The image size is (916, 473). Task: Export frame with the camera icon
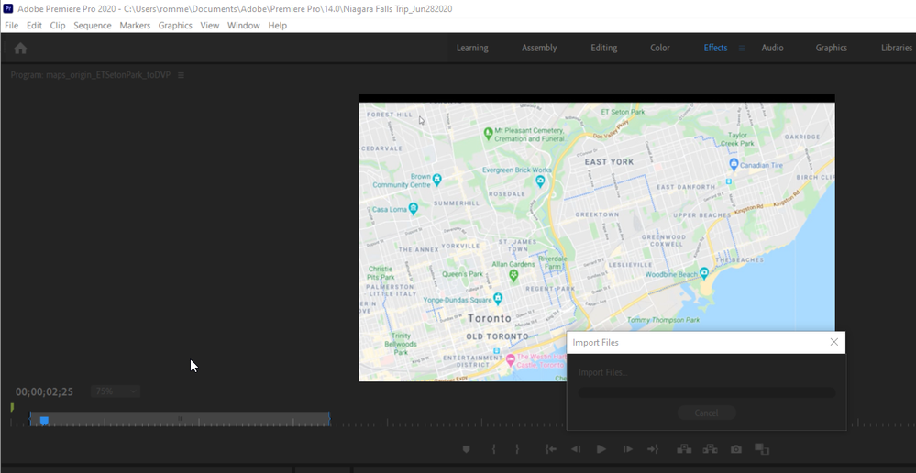[x=736, y=449]
